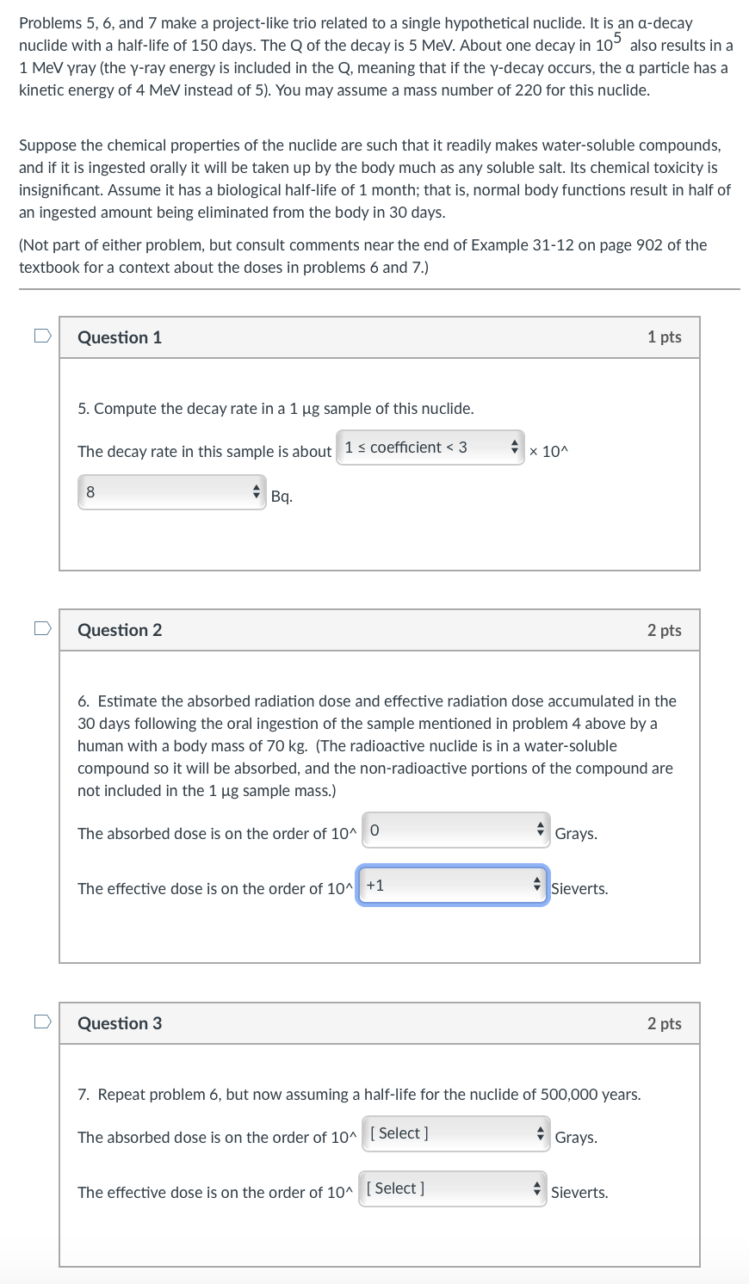Open the absorbed dose dropdown showing 0

point(448,829)
